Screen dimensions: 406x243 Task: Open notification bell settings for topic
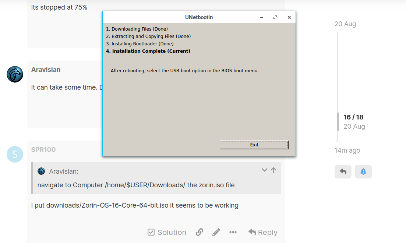363,171
